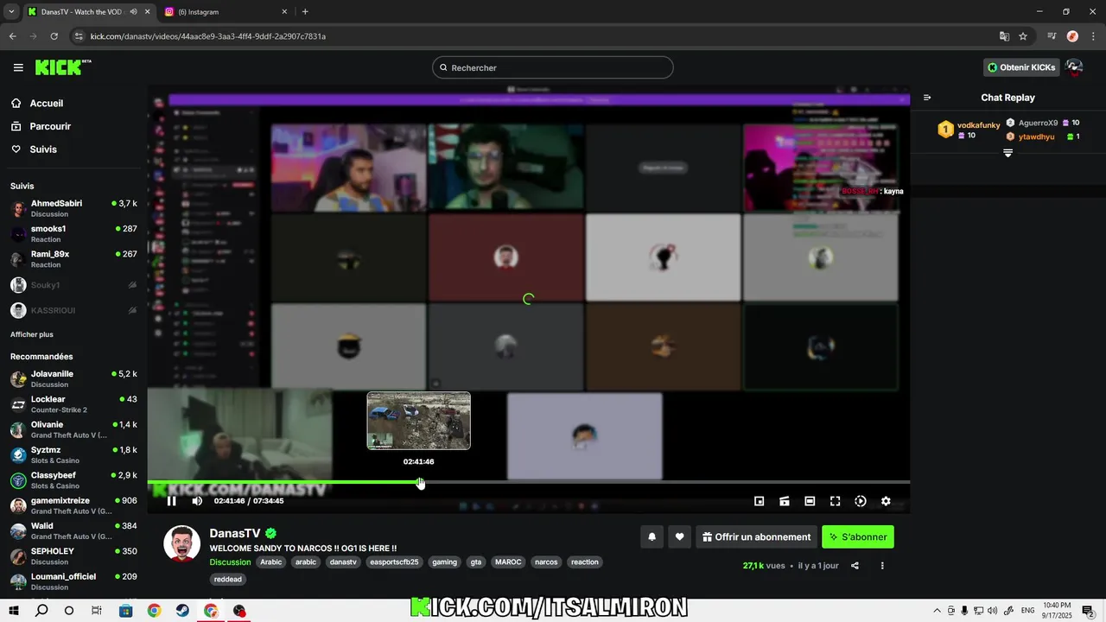Image resolution: width=1106 pixels, height=622 pixels.
Task: Click AguerroX9 in leaderboard
Action: tap(1038, 123)
